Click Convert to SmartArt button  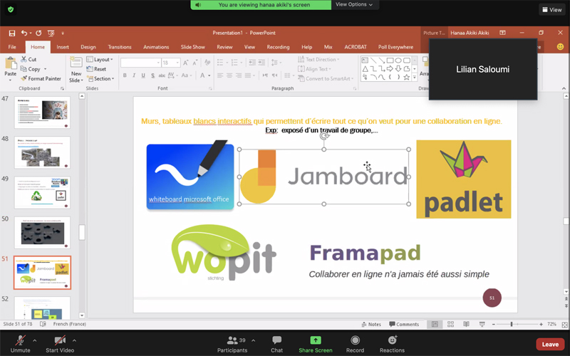tap(326, 78)
